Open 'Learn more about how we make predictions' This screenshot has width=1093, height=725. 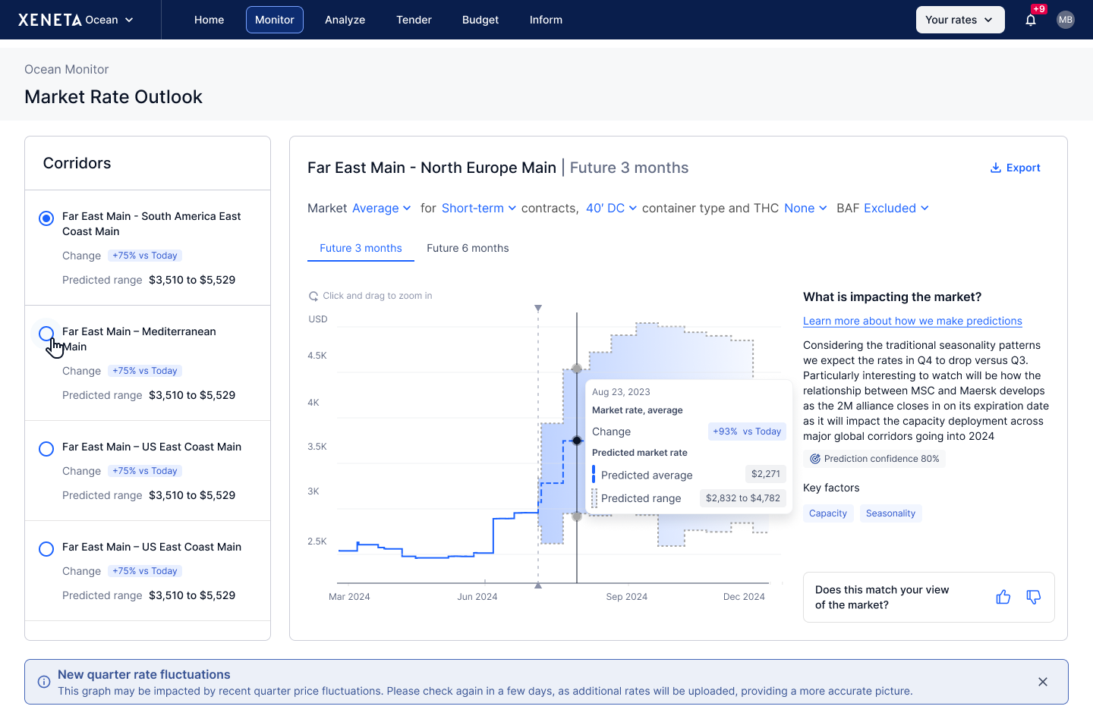click(912, 321)
